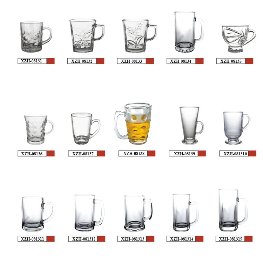Select the wide-base mug XZH-081311
Image resolution: width=263 pixels, height=263 pixels.
tap(38, 214)
